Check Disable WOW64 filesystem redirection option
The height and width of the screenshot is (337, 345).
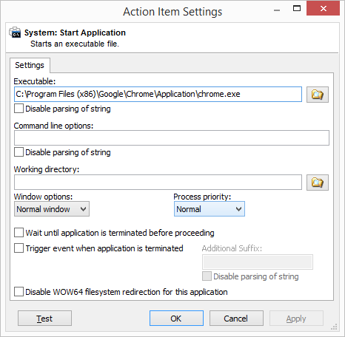[19, 292]
